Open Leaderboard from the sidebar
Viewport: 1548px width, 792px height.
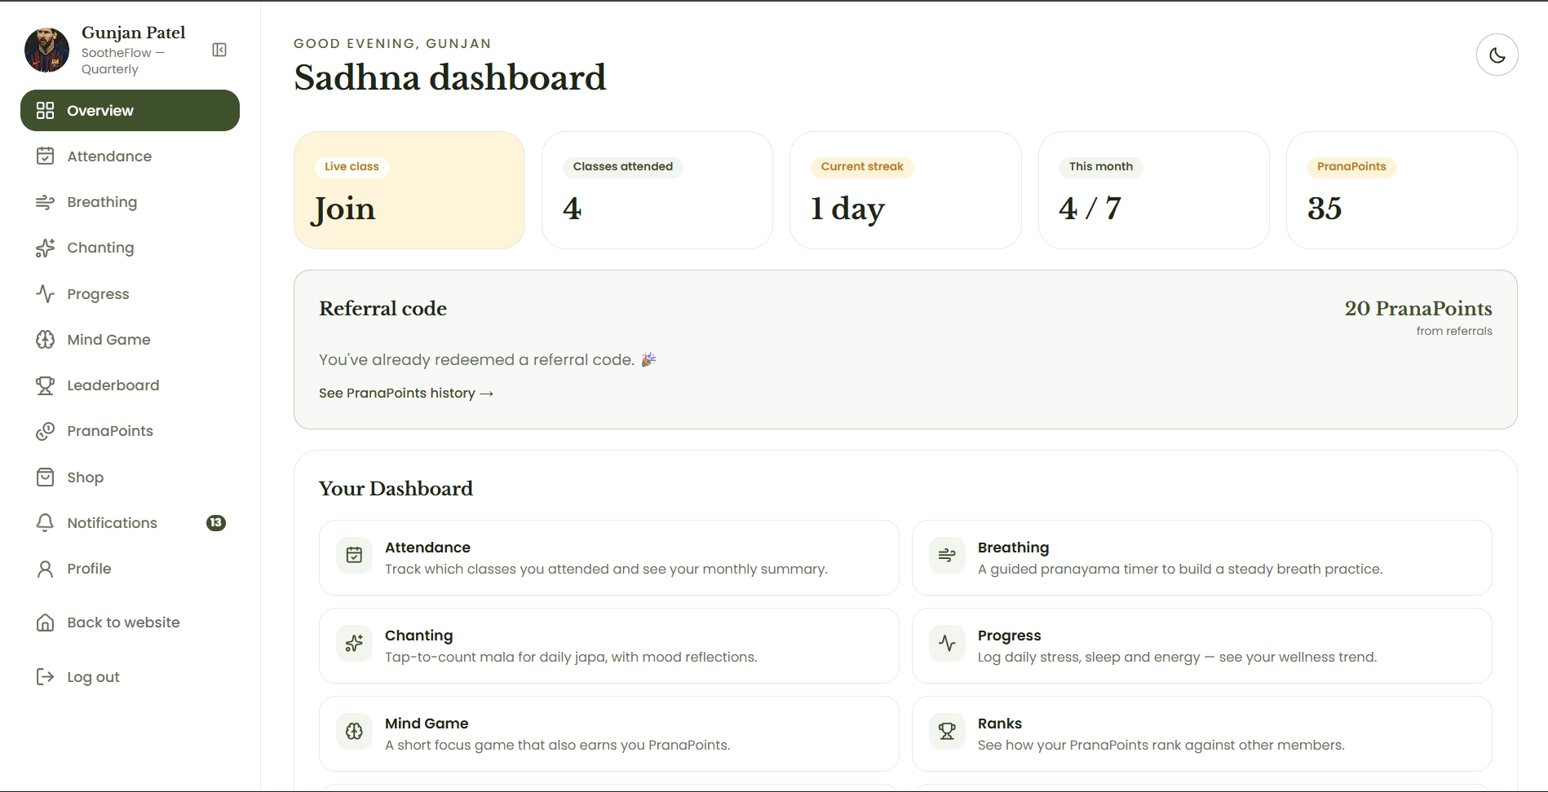(130, 385)
